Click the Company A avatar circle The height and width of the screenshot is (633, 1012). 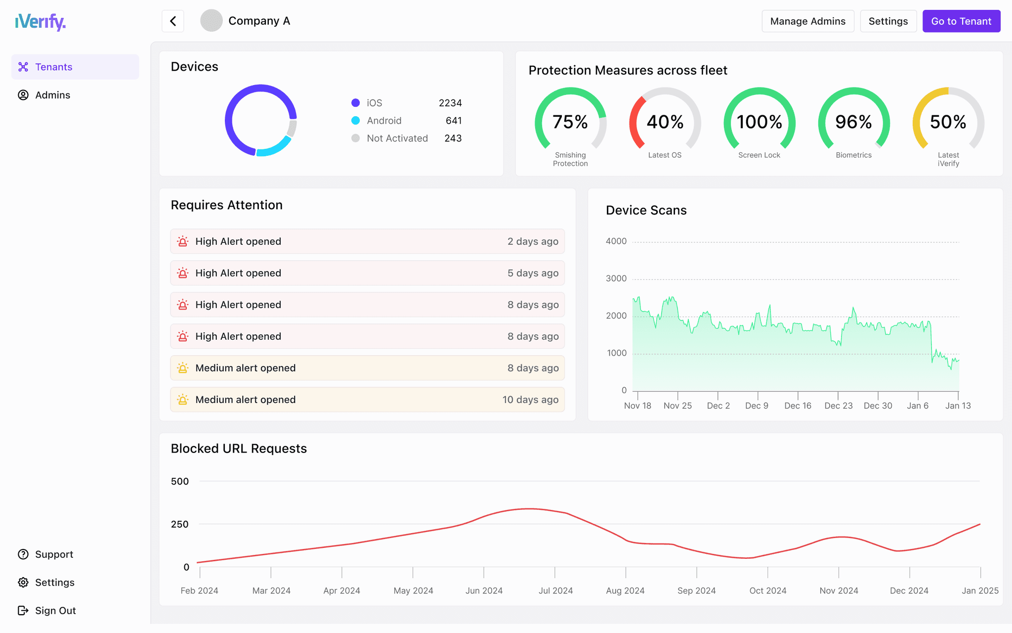[x=211, y=21]
